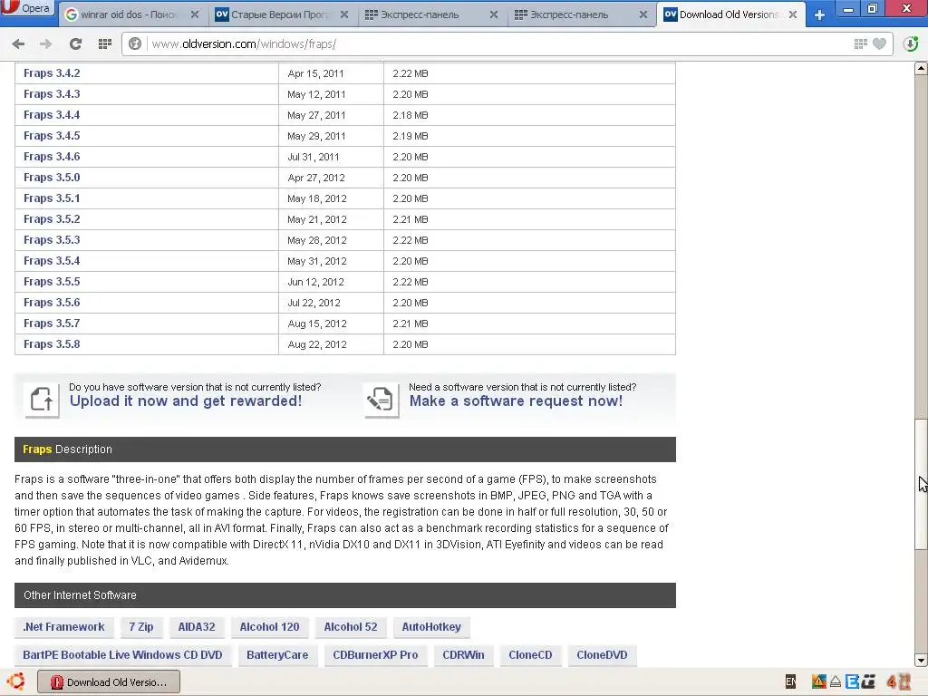The width and height of the screenshot is (928, 696).
Task: Open the .Net Framework software tag
Action: tap(63, 627)
